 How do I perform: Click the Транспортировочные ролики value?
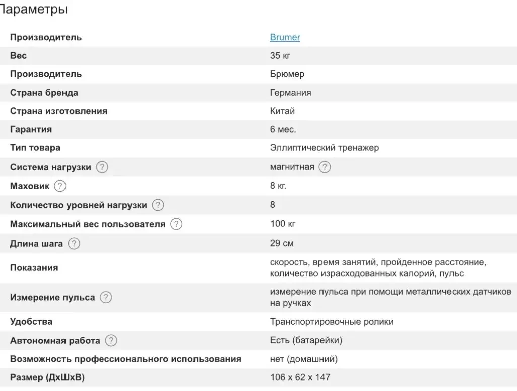coord(332,322)
